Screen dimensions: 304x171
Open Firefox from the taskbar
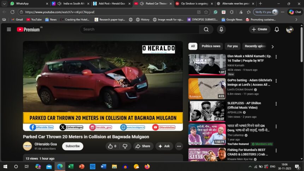pos(147,166)
